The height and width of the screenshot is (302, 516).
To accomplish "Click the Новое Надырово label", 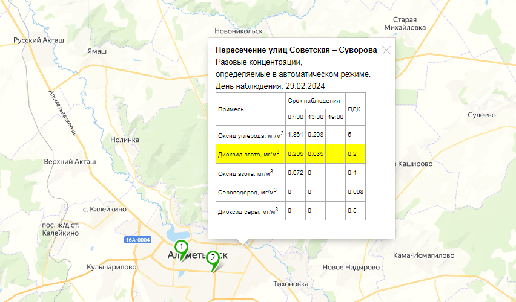I will click(x=351, y=268).
